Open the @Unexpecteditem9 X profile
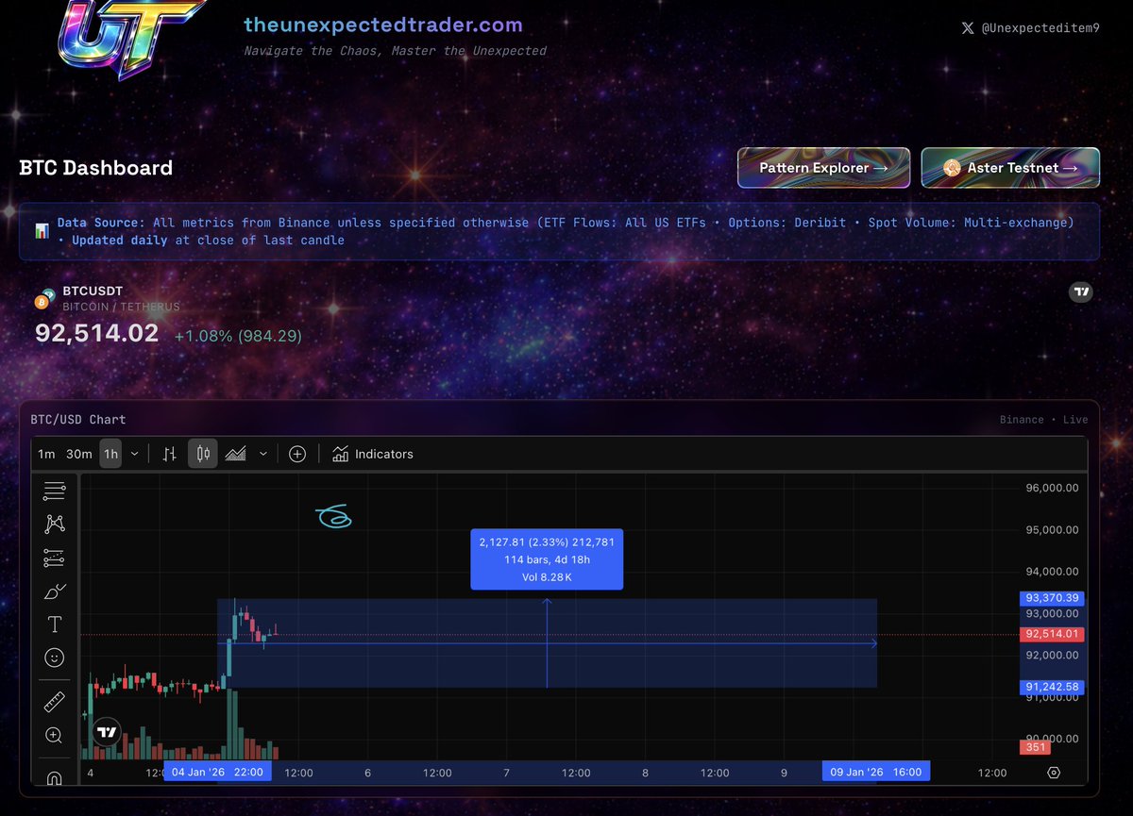 (1030, 28)
